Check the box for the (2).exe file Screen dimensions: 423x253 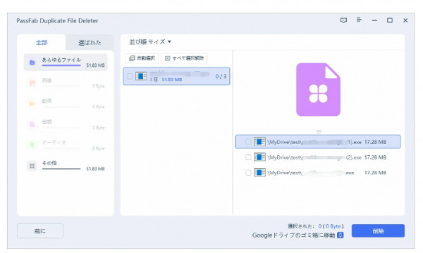point(248,157)
